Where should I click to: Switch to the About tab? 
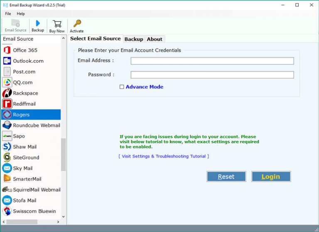155,39
